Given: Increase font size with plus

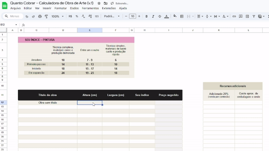Looking at the screenshot, I should pos(139,16).
